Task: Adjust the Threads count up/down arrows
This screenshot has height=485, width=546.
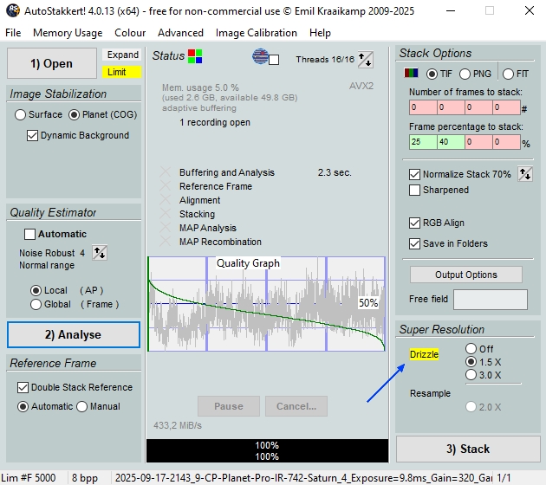Action: pyautogui.click(x=365, y=60)
